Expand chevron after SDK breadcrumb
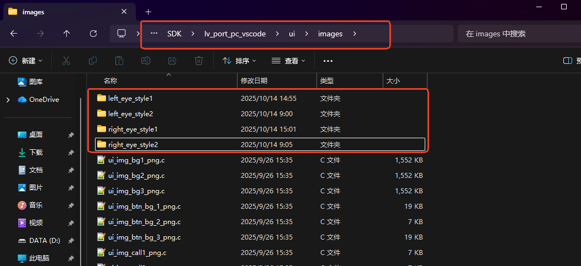 pyautogui.click(x=193, y=34)
